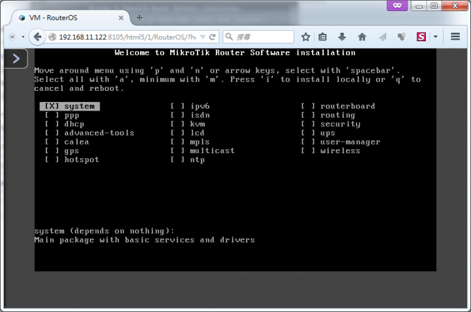Image resolution: width=471 pixels, height=312 pixels.
Task: Reload the page with the refresh icon
Action: coord(213,37)
